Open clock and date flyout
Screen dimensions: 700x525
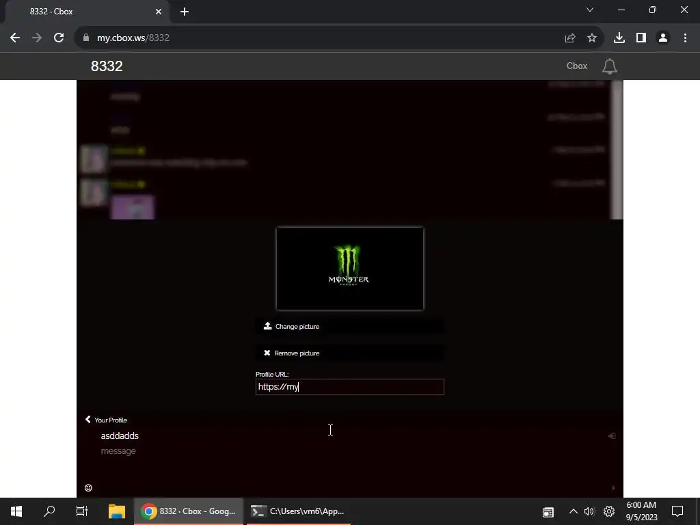[641, 511]
